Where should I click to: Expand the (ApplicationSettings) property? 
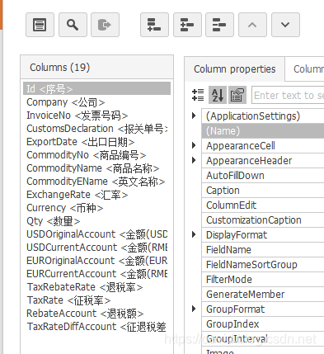tap(194, 116)
